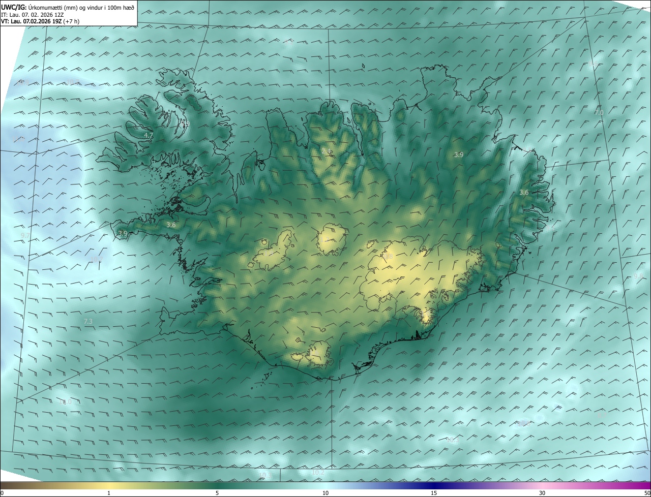
Task: Click the colour scale label 5
Action: pos(217,493)
